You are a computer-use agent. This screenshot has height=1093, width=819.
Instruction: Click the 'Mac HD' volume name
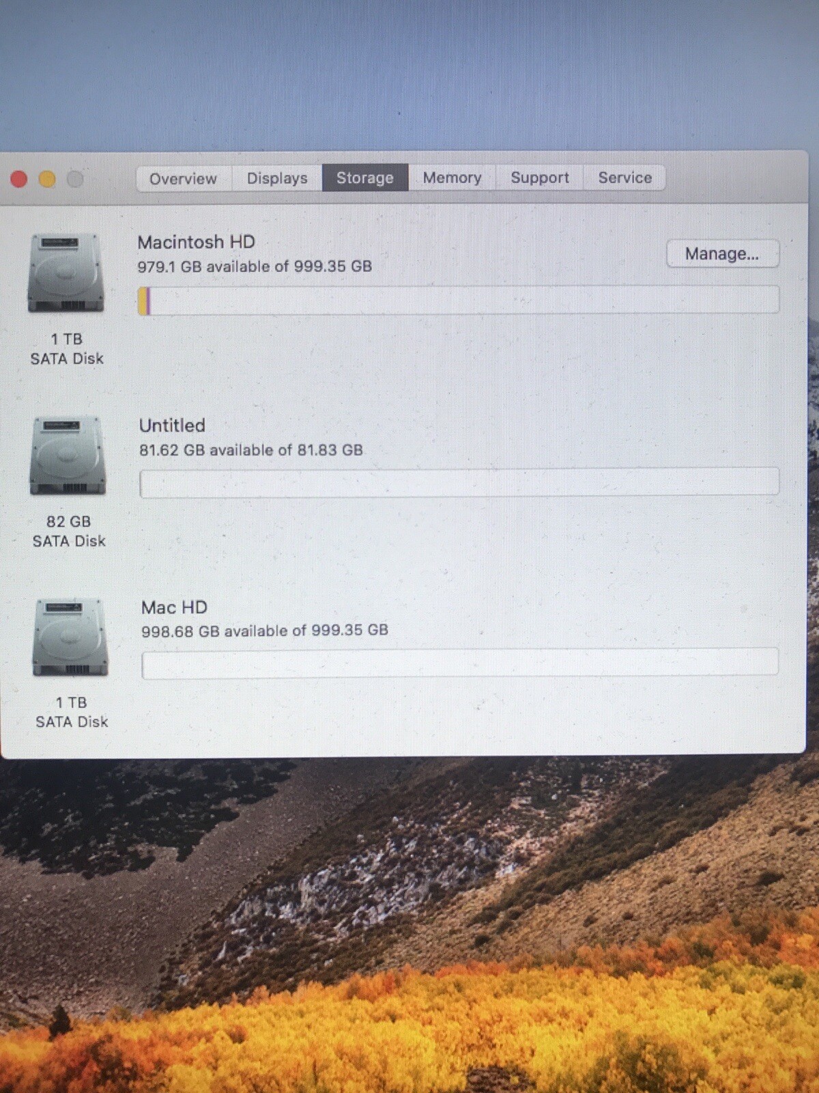(174, 607)
